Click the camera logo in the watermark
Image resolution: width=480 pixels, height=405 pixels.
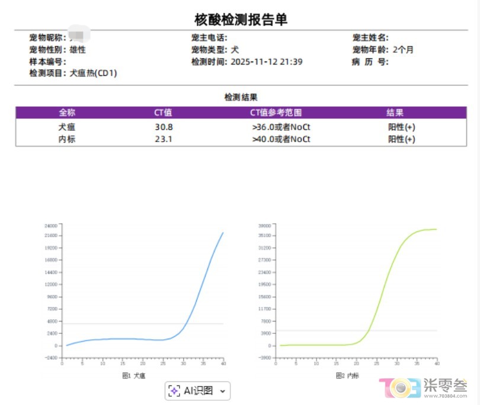(401, 388)
